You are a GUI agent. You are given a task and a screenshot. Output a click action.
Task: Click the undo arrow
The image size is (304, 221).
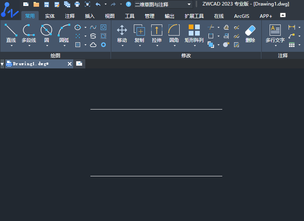(98, 4)
